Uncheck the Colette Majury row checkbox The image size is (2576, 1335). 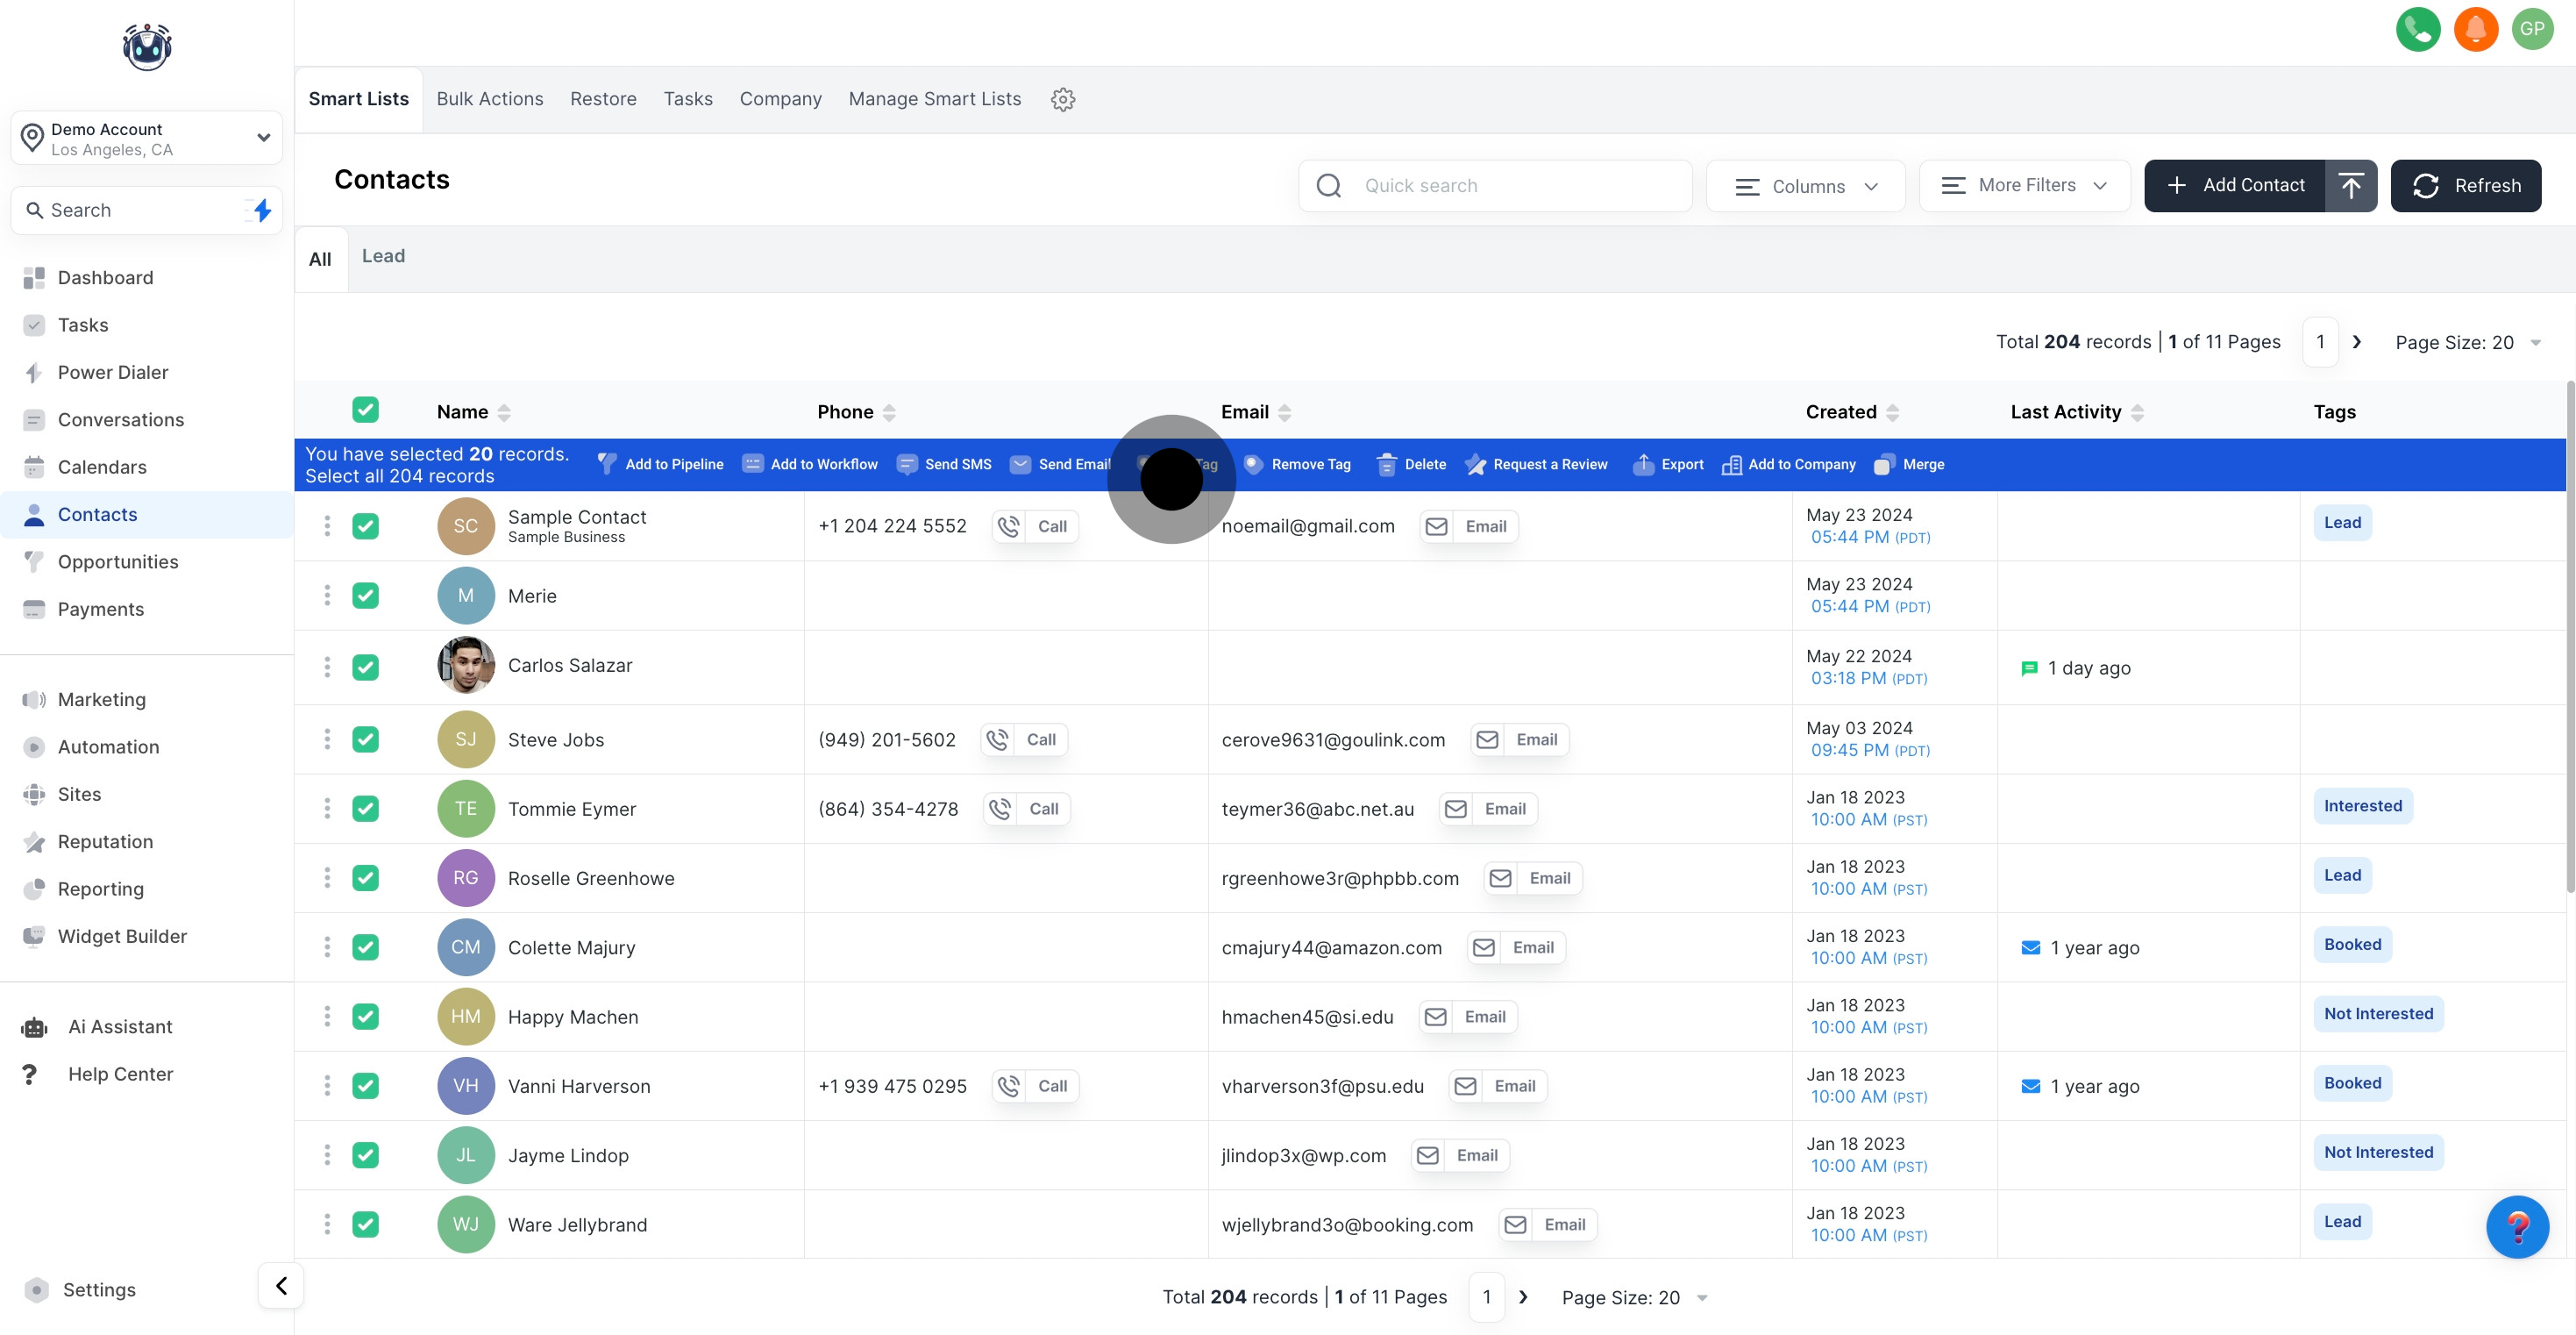[x=365, y=946]
